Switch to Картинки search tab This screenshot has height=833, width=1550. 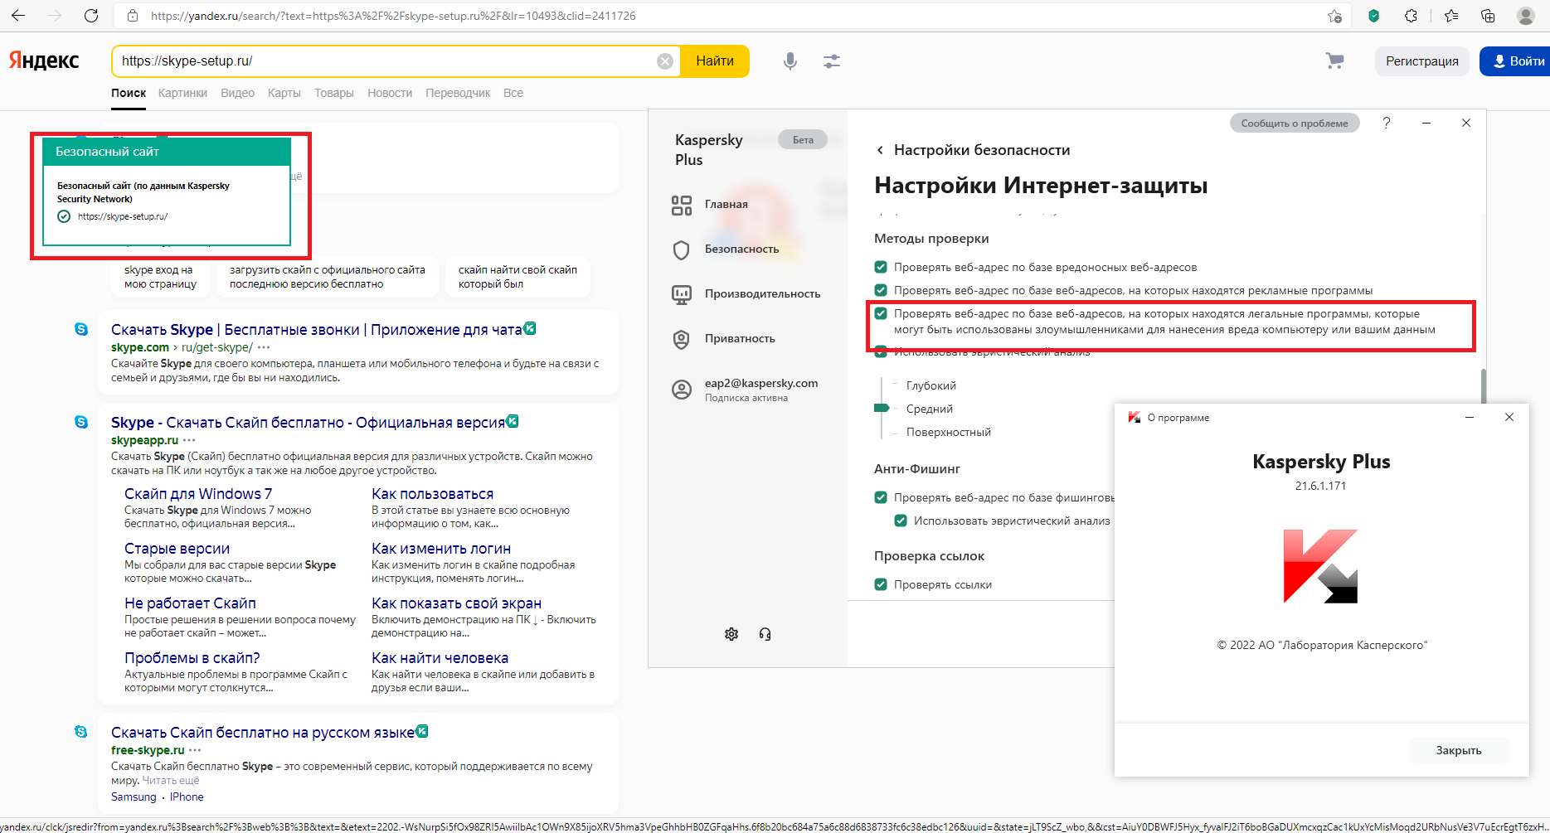182,93
